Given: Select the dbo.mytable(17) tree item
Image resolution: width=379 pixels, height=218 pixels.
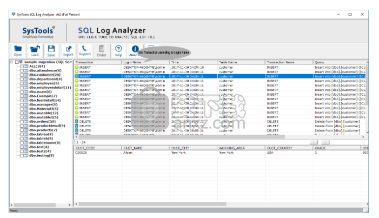Looking at the screenshot, I should (x=43, y=113).
